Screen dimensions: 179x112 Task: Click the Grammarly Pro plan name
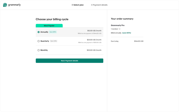pos(118,25)
